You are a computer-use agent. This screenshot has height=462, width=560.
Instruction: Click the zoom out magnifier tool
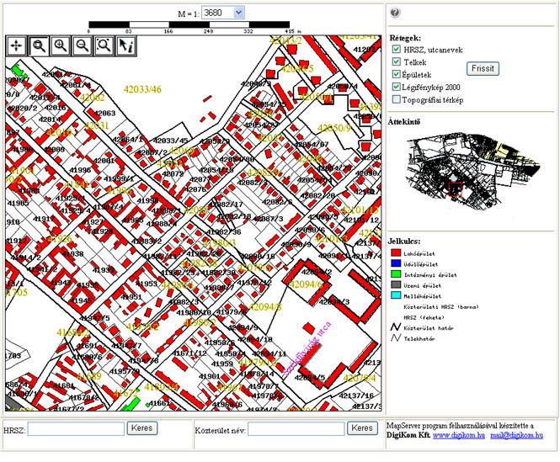tap(83, 45)
